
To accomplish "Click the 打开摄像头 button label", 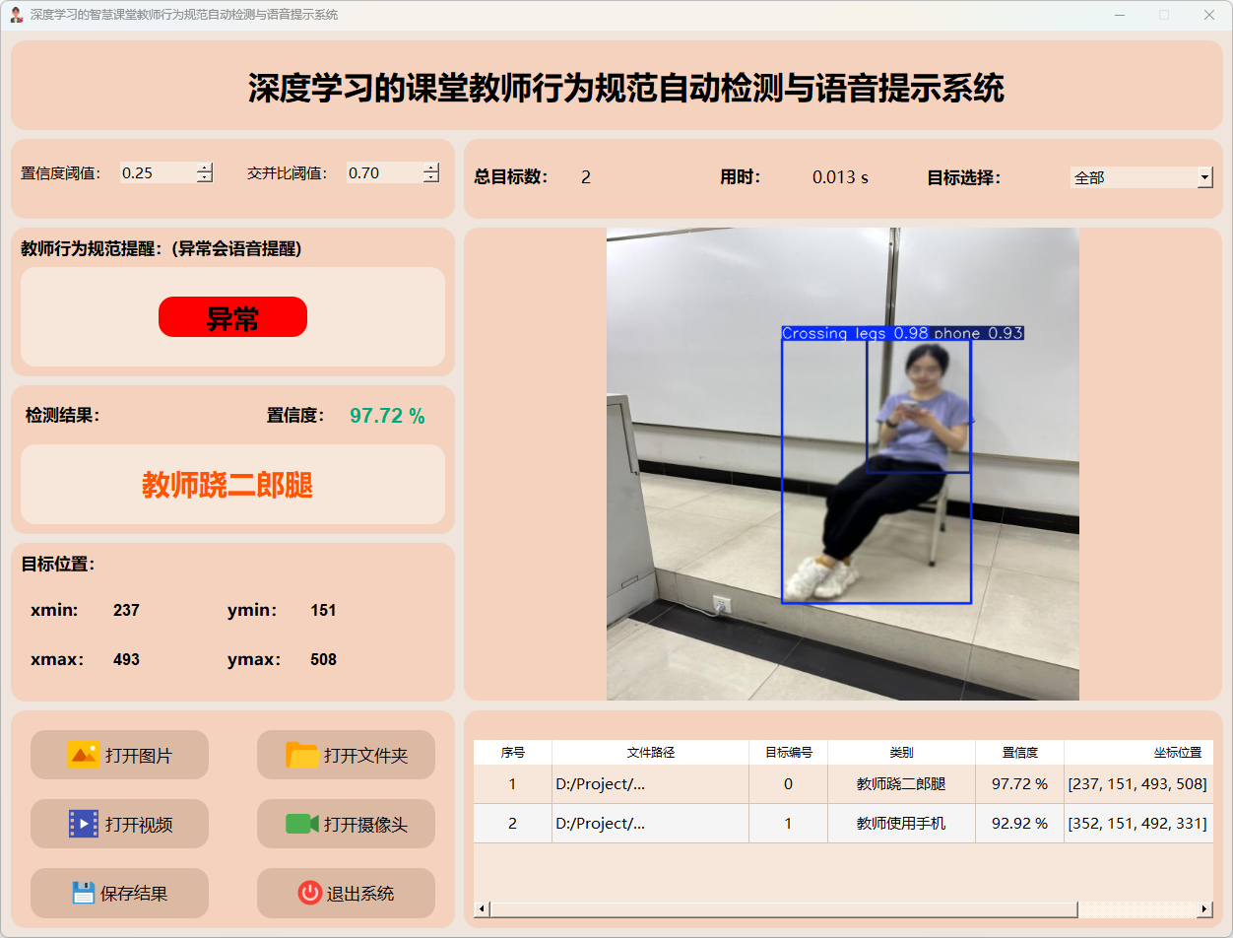I will pos(365,825).
